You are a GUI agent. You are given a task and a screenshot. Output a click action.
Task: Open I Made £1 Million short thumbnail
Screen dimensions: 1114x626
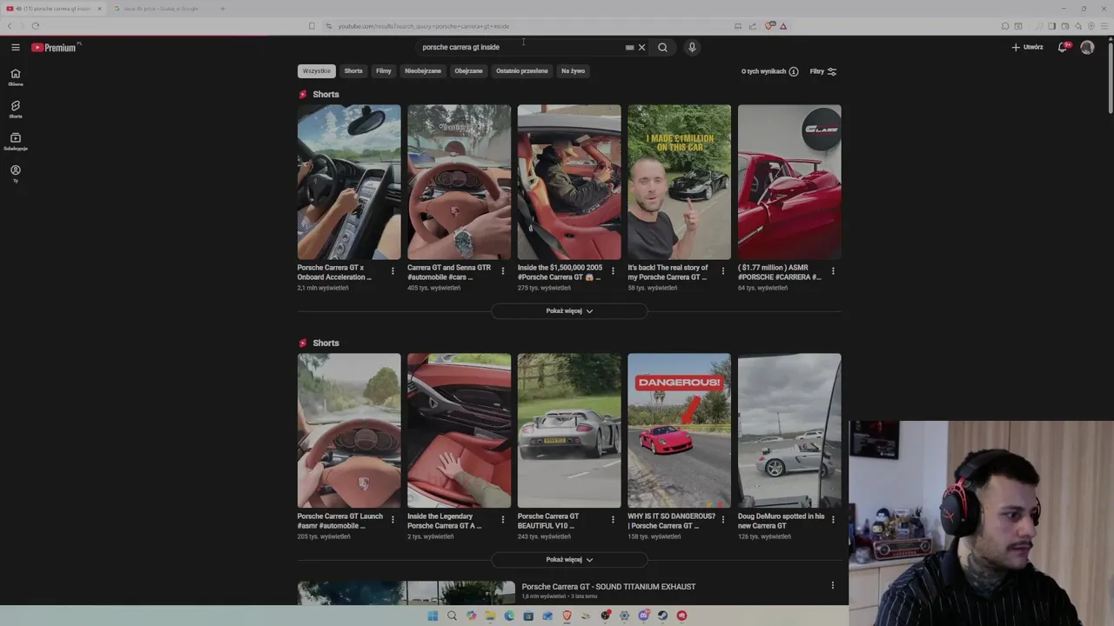click(x=679, y=183)
